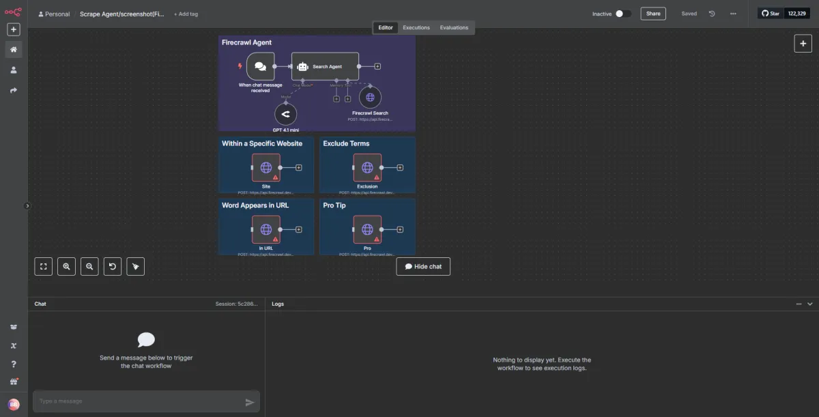Click the Logs panel header
Image resolution: width=819 pixels, height=417 pixels.
pyautogui.click(x=278, y=304)
